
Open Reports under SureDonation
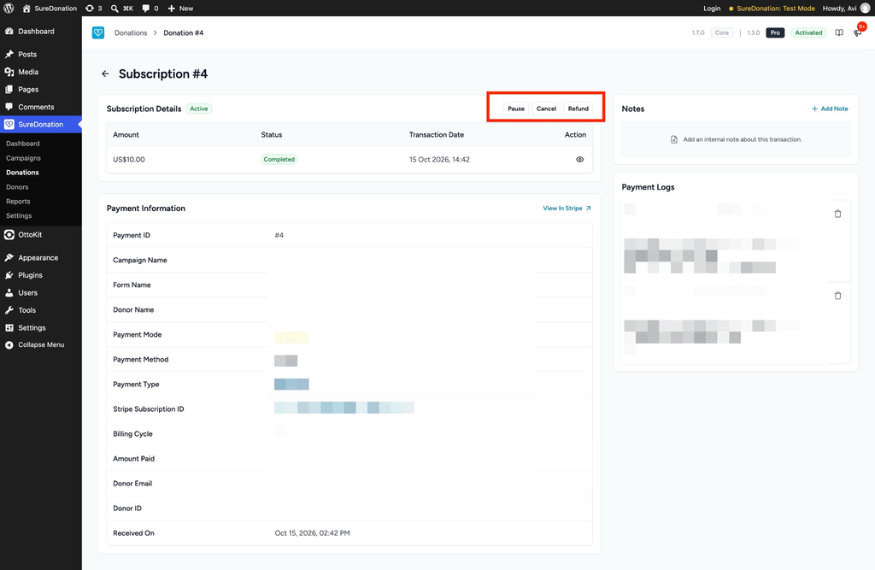[18, 202]
